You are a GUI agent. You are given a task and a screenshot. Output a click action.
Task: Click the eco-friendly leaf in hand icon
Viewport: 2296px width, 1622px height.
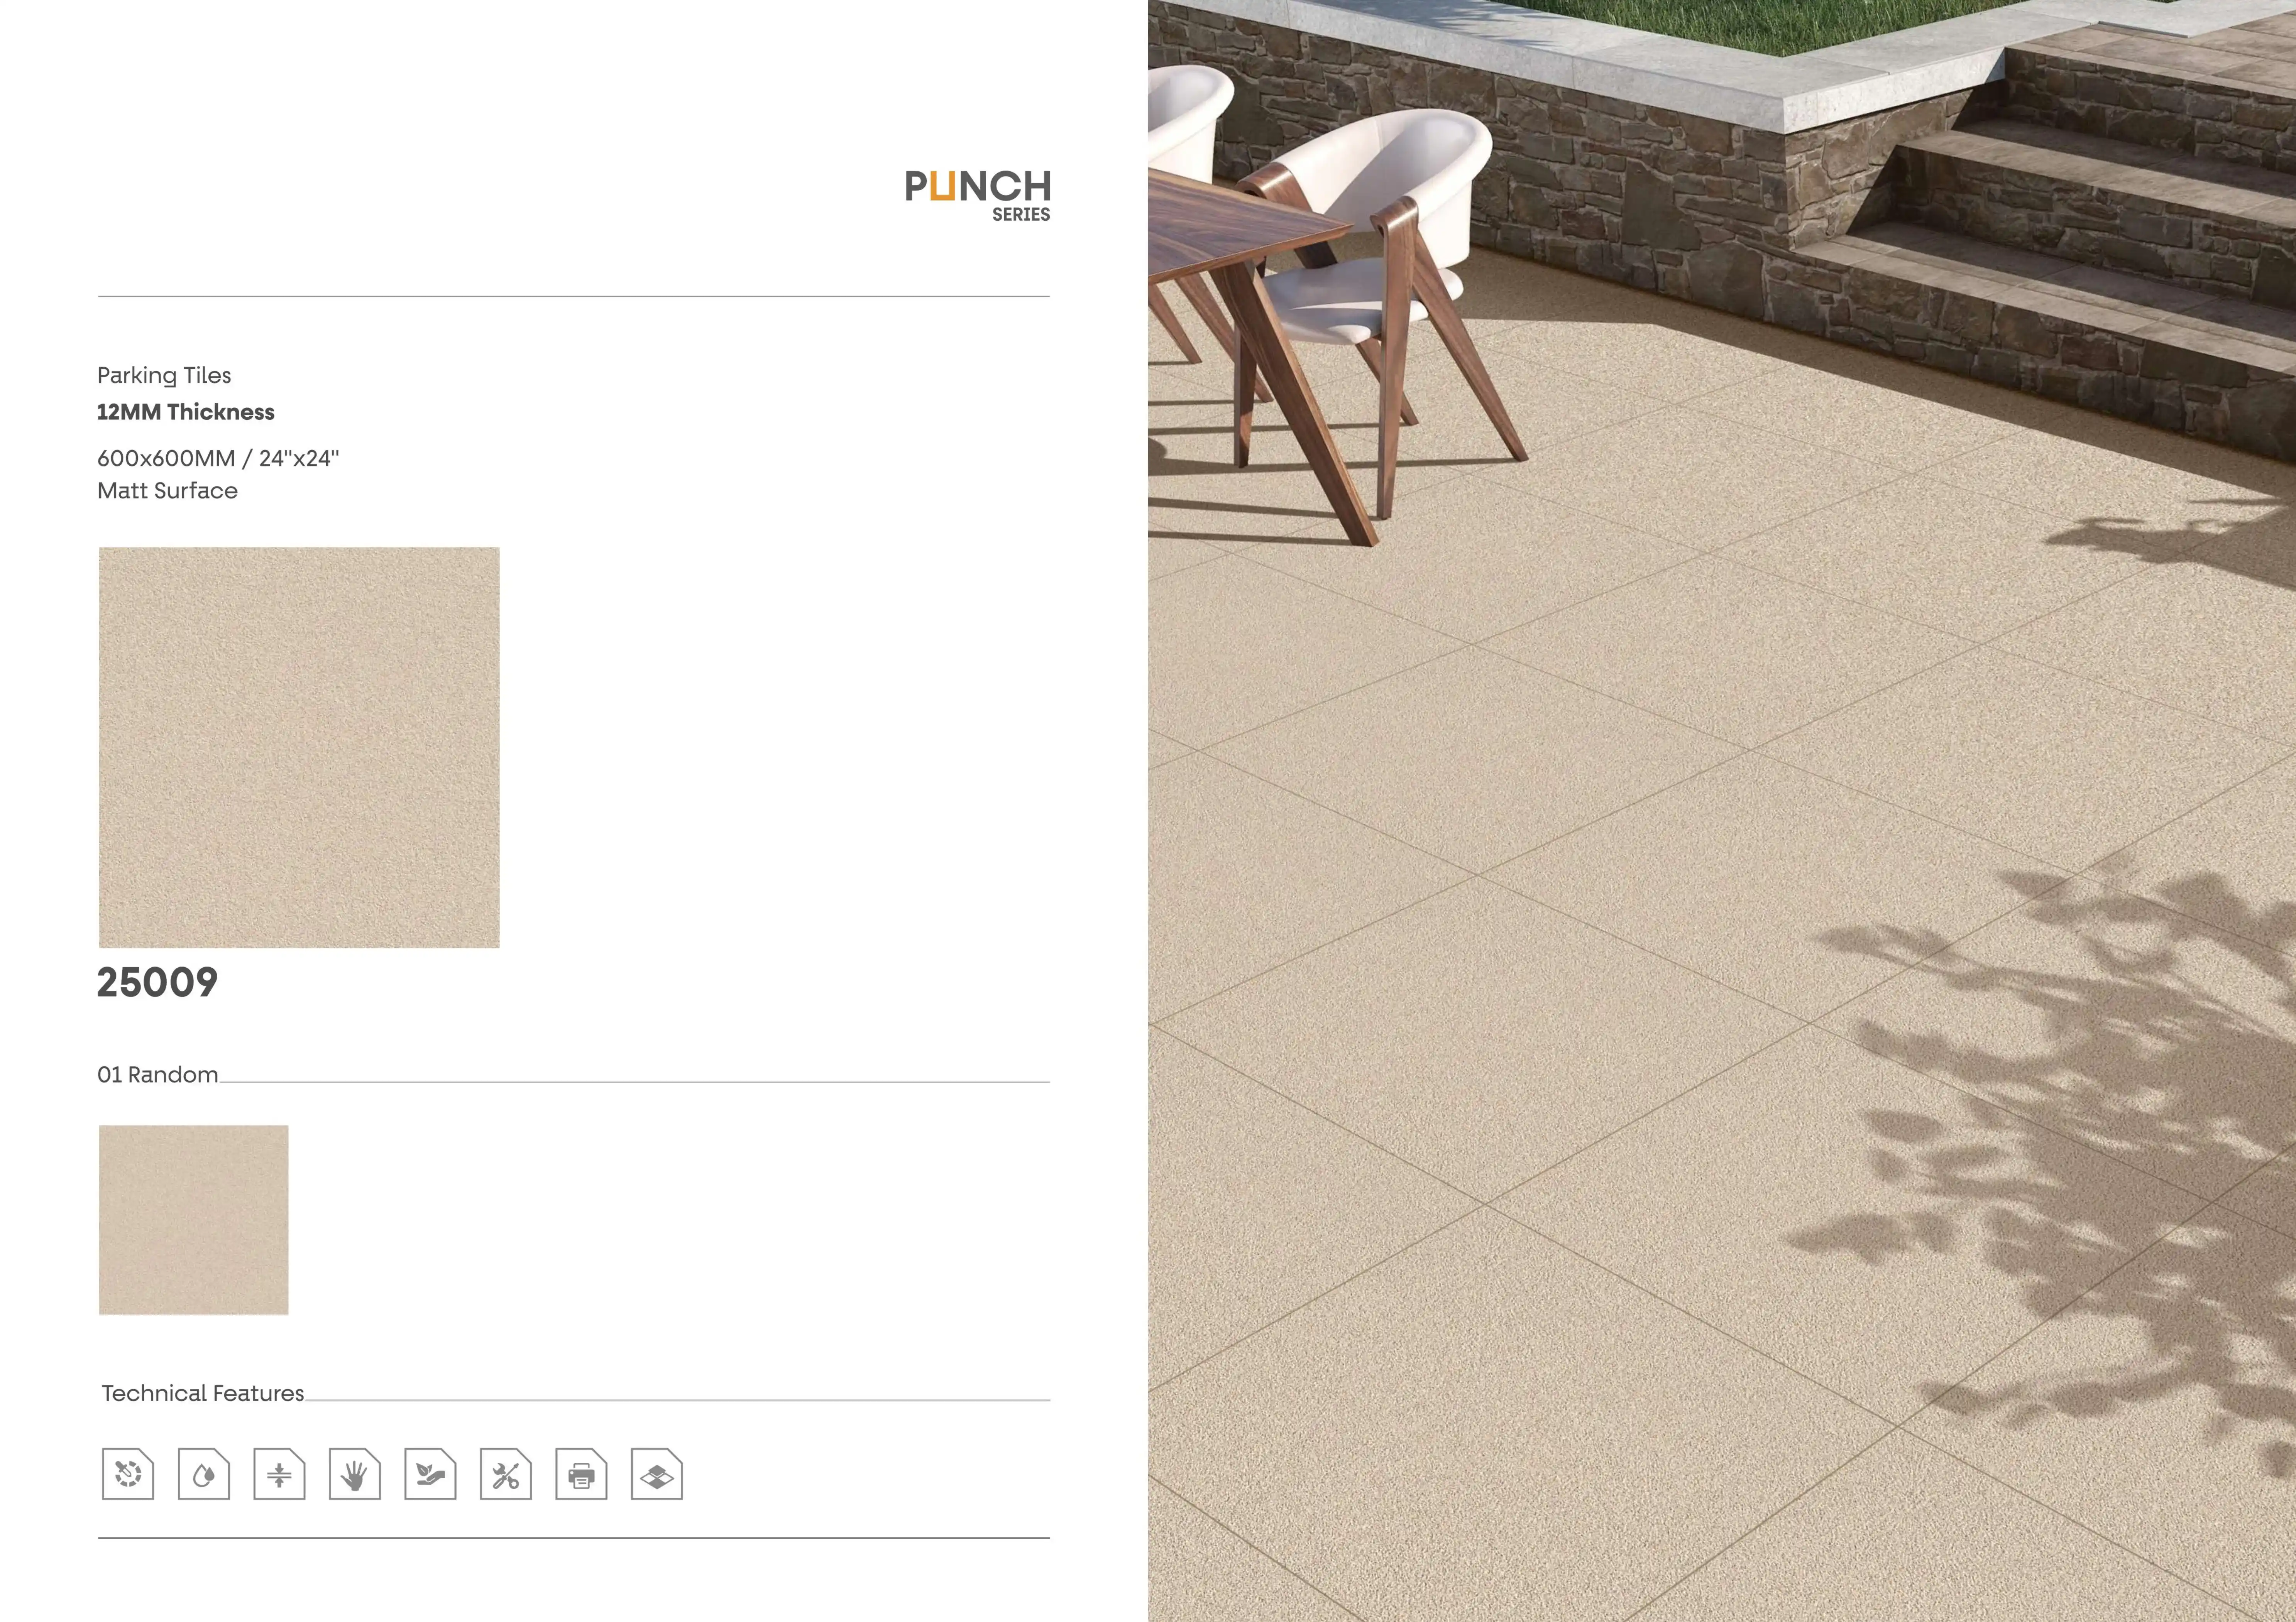430,1474
